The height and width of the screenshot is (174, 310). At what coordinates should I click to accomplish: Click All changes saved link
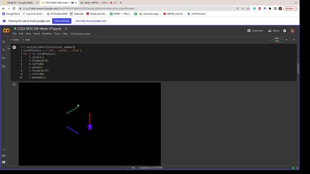80,34
